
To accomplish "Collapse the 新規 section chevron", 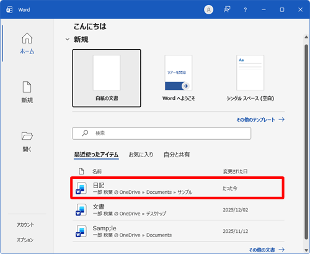I will click(x=68, y=39).
